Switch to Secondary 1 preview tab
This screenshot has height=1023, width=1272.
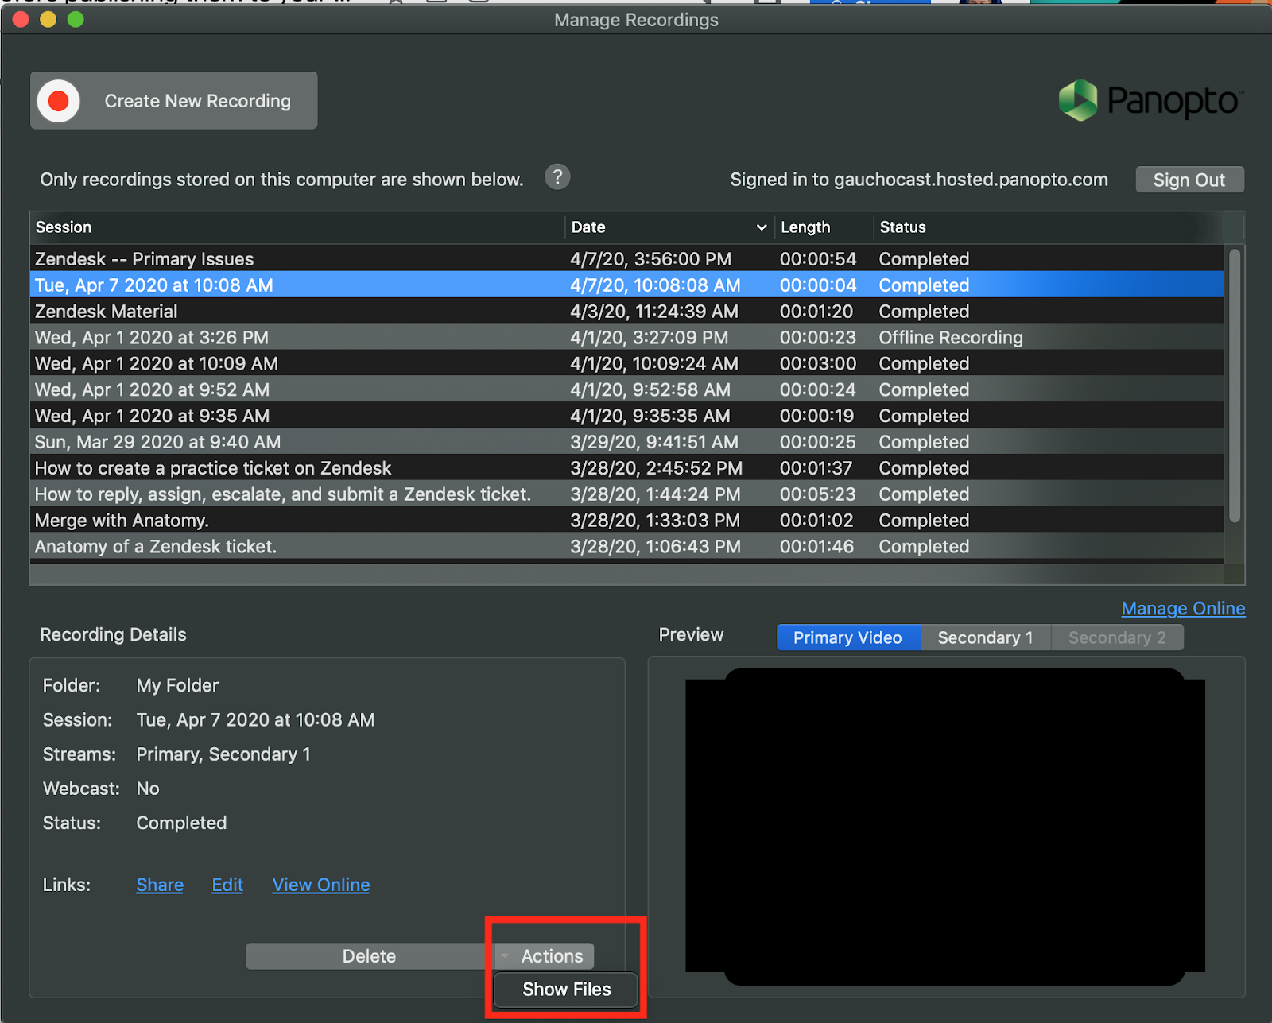986,637
